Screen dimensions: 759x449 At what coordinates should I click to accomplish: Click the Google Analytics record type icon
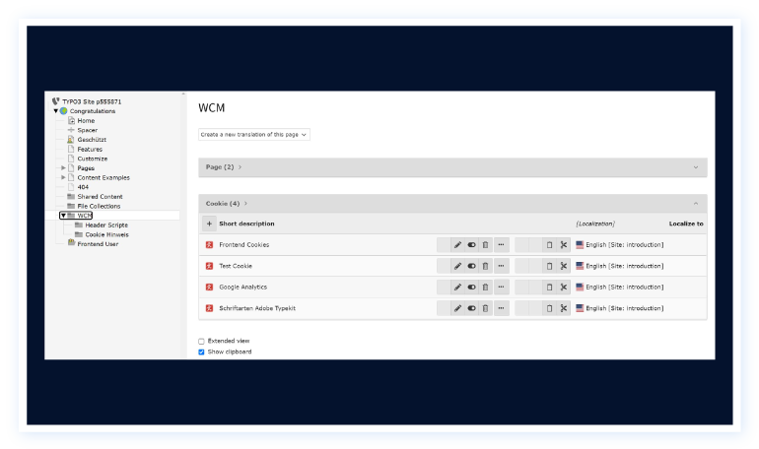(209, 288)
